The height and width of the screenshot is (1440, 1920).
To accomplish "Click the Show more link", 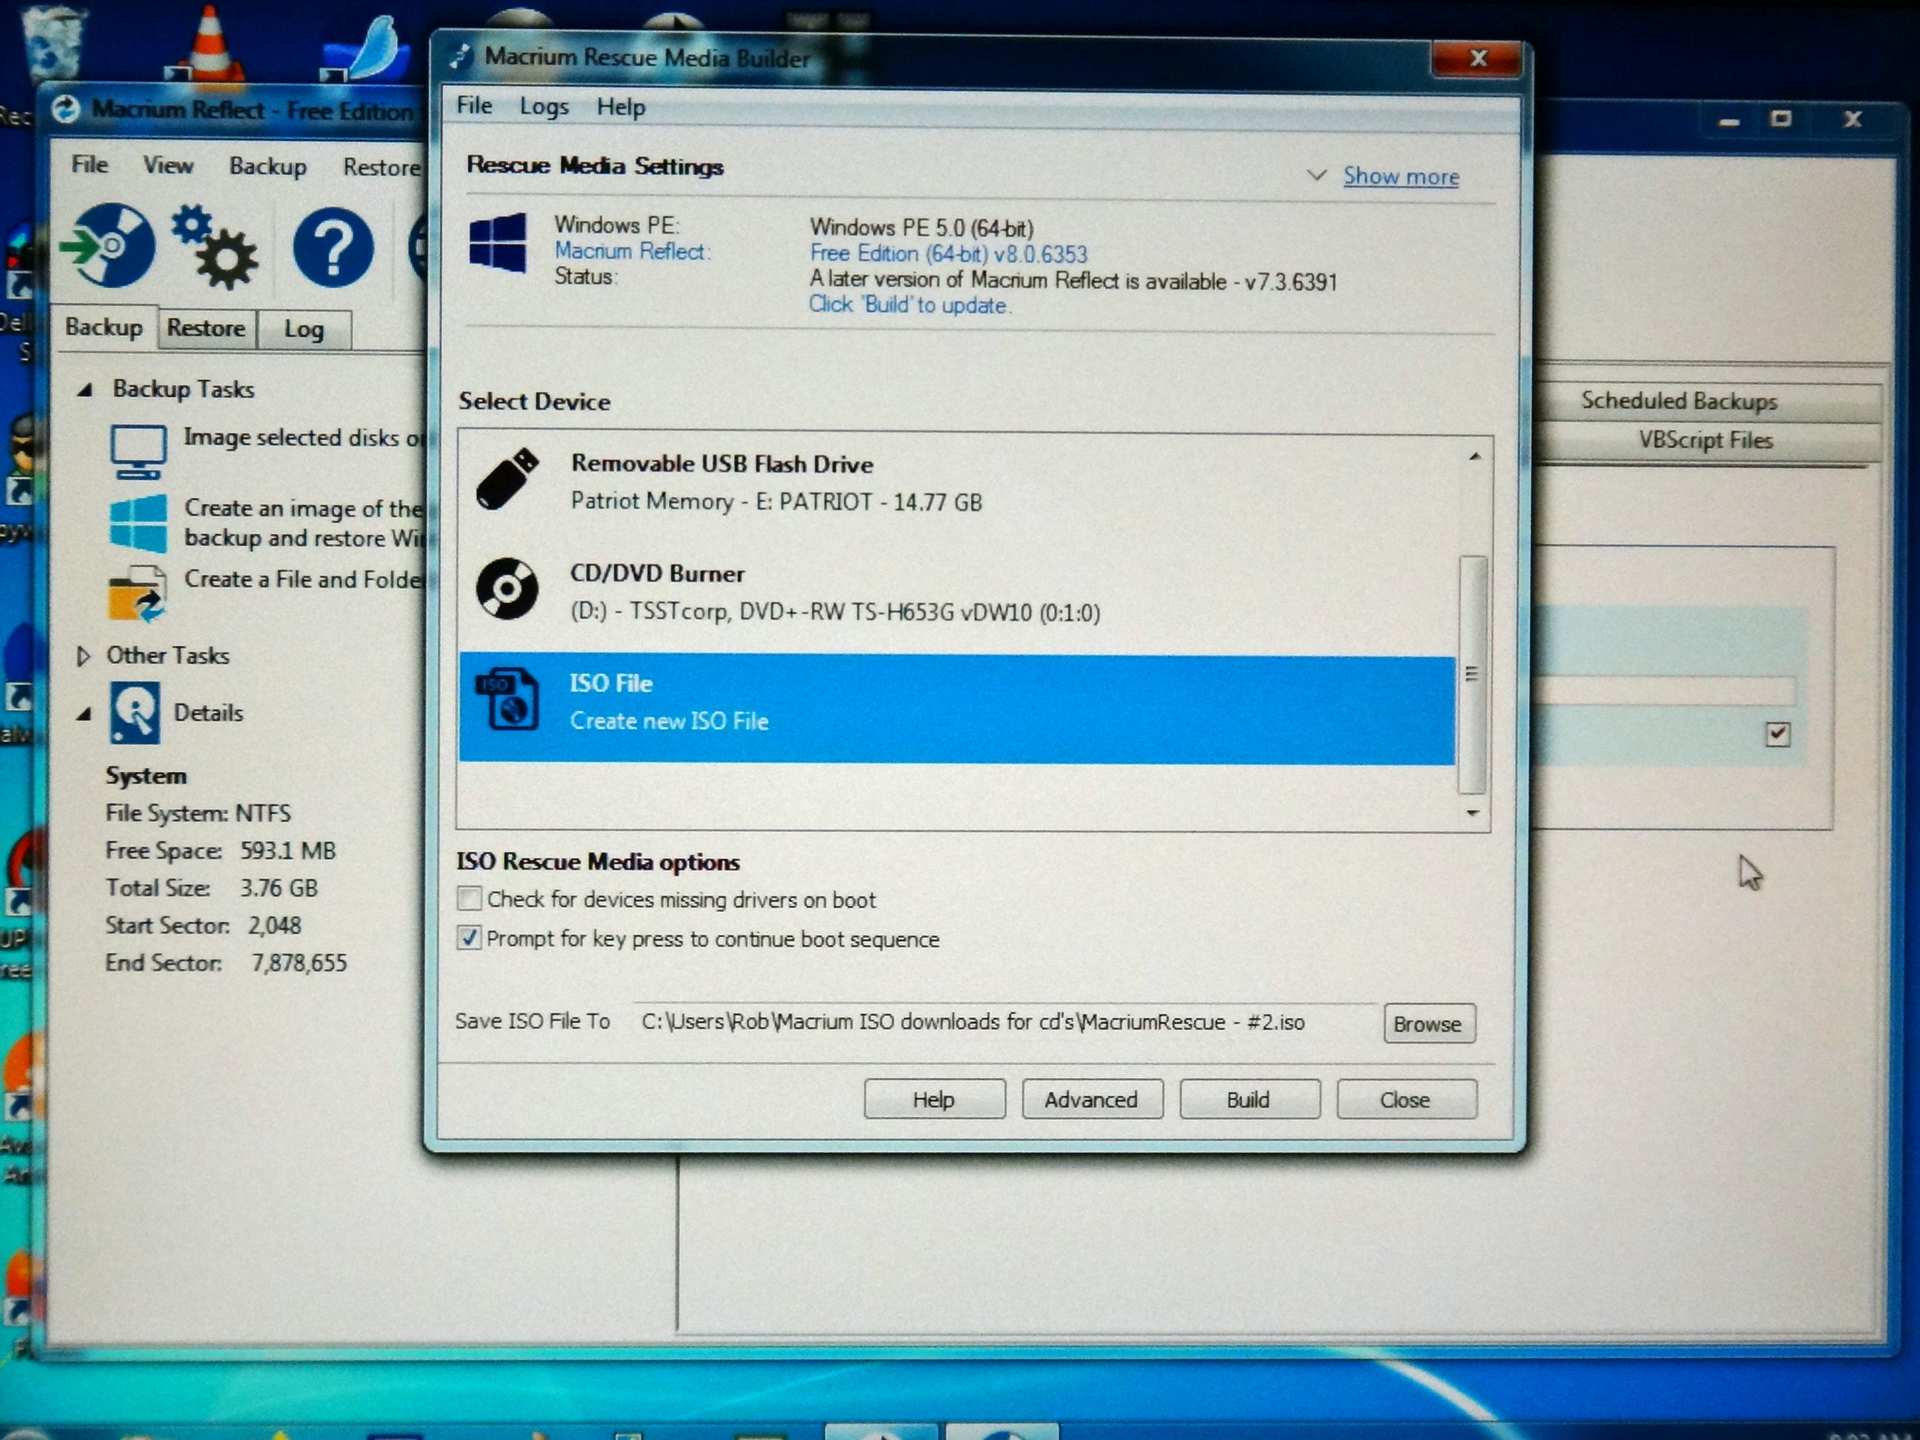I will pos(1401,176).
